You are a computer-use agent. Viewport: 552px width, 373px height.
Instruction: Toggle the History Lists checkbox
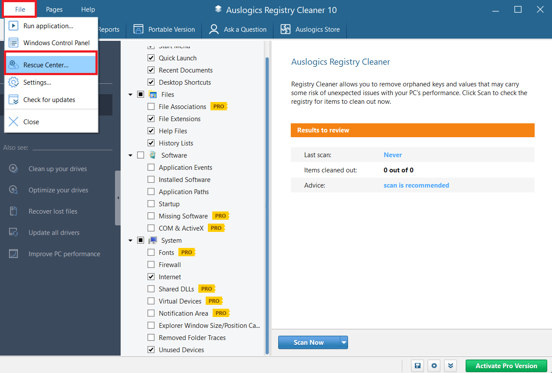(151, 143)
